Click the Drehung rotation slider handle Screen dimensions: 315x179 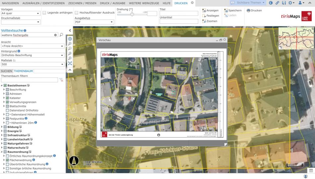132,14
